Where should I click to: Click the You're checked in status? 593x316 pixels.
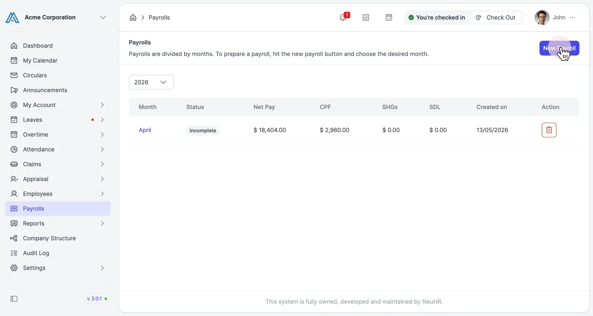(437, 17)
